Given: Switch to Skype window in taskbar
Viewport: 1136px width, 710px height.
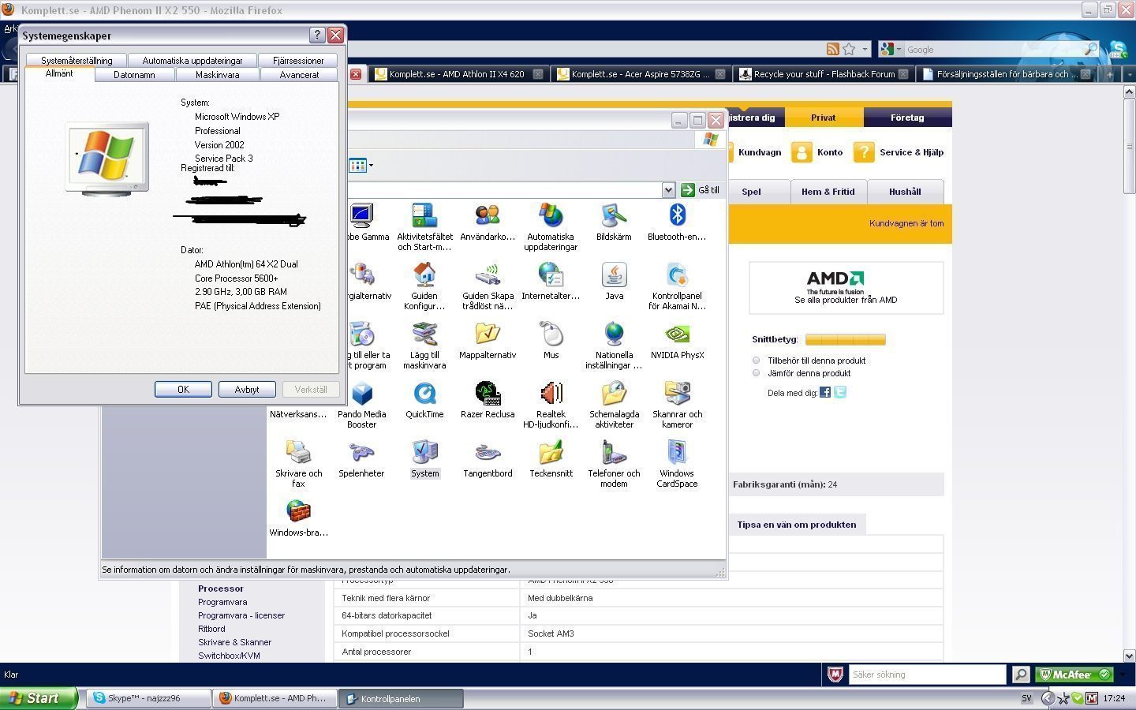Looking at the screenshot, I should [148, 698].
